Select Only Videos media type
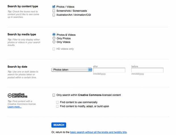 click(x=54, y=42)
